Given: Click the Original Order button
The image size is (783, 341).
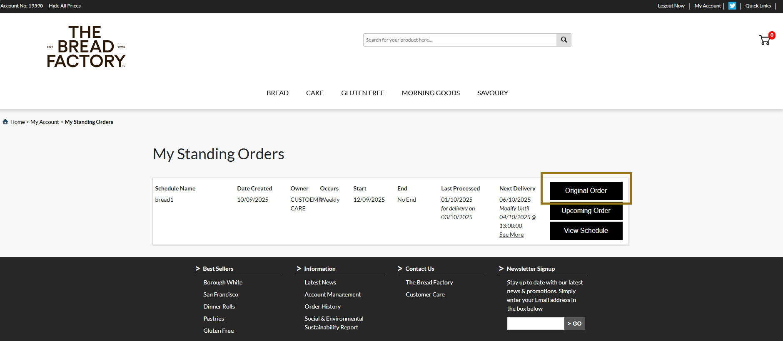Looking at the screenshot, I should tap(586, 190).
